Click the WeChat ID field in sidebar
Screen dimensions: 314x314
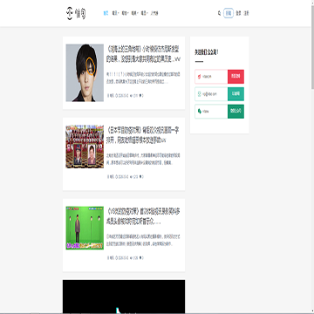click(211, 112)
